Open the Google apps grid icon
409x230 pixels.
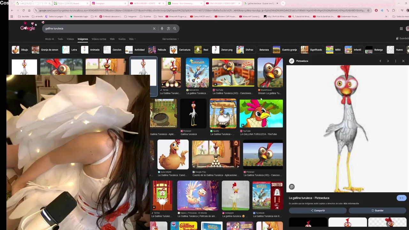401,28
